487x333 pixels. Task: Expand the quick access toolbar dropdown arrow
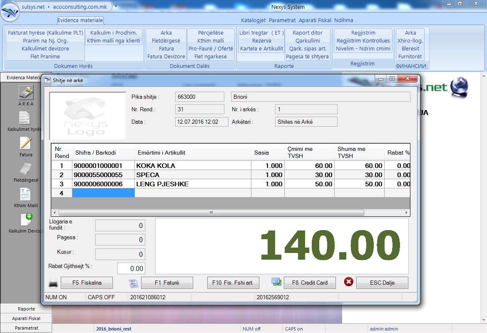[x=116, y=7]
